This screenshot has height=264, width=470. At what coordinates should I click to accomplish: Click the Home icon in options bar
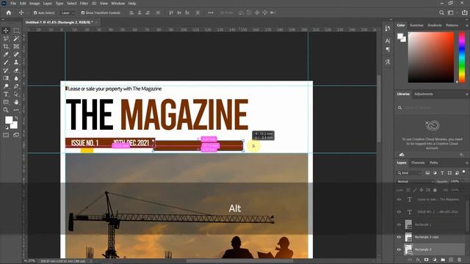[x=9, y=12]
